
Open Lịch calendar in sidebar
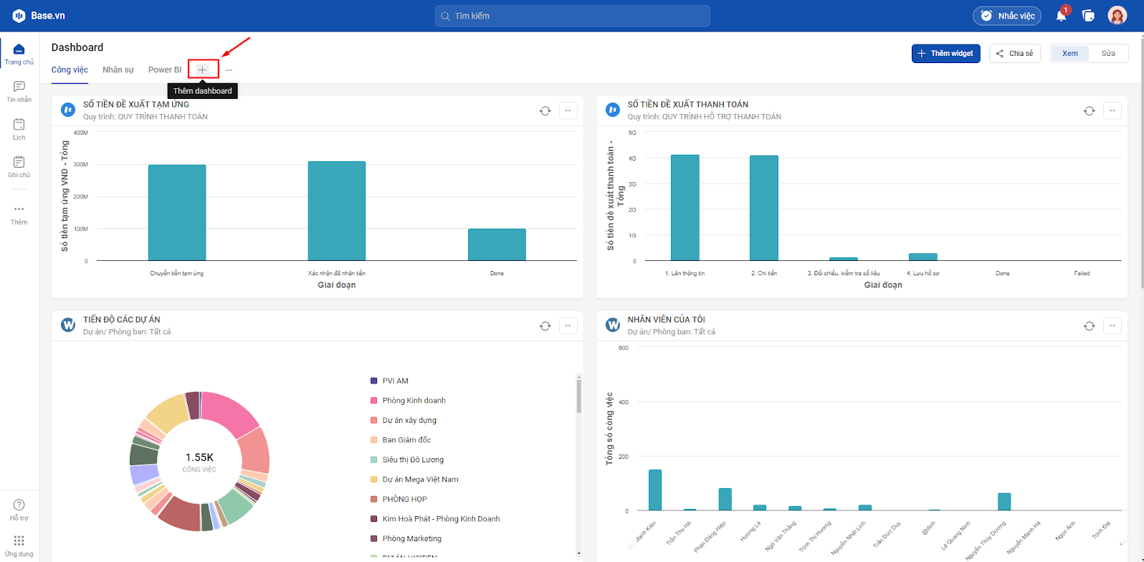point(19,129)
